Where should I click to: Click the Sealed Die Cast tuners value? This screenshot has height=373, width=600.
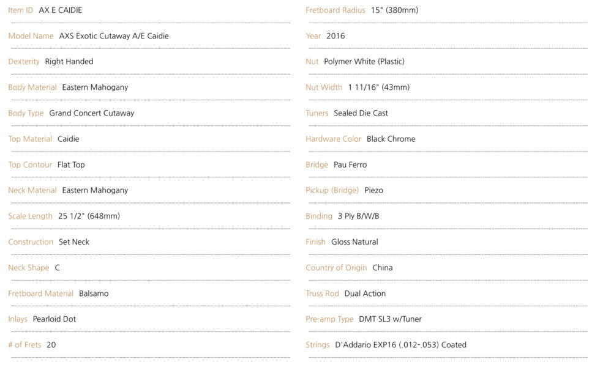point(361,113)
